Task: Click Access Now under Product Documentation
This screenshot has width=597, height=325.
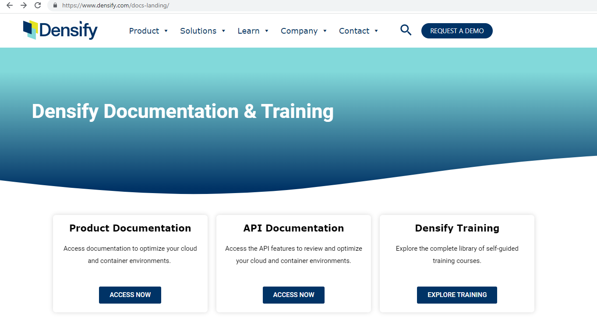Action: [x=130, y=295]
